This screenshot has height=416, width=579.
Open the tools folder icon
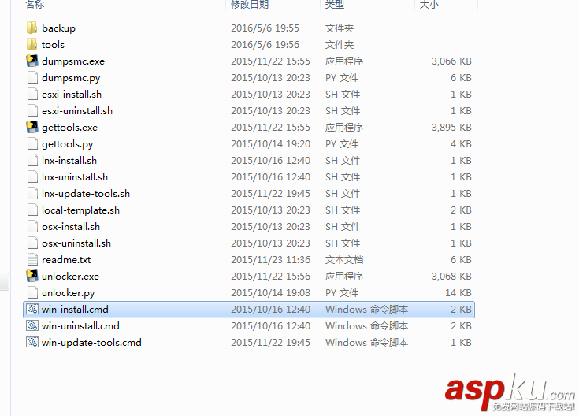pyautogui.click(x=32, y=44)
